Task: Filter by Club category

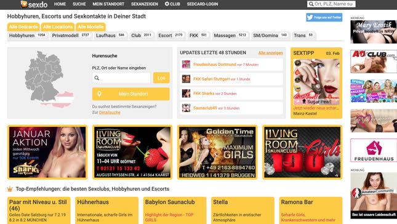Action: tap(142, 36)
